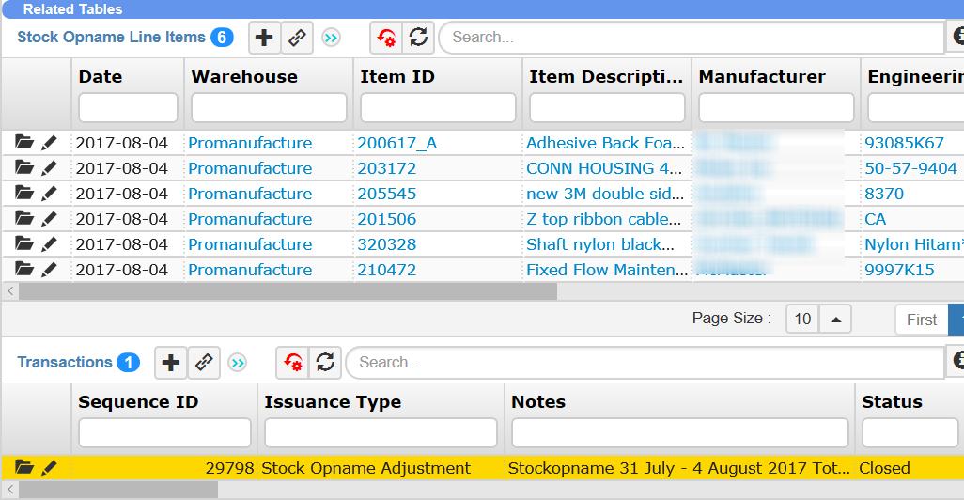Click link icon beside Stock Opname Line Items
964x500 pixels.
tap(297, 38)
